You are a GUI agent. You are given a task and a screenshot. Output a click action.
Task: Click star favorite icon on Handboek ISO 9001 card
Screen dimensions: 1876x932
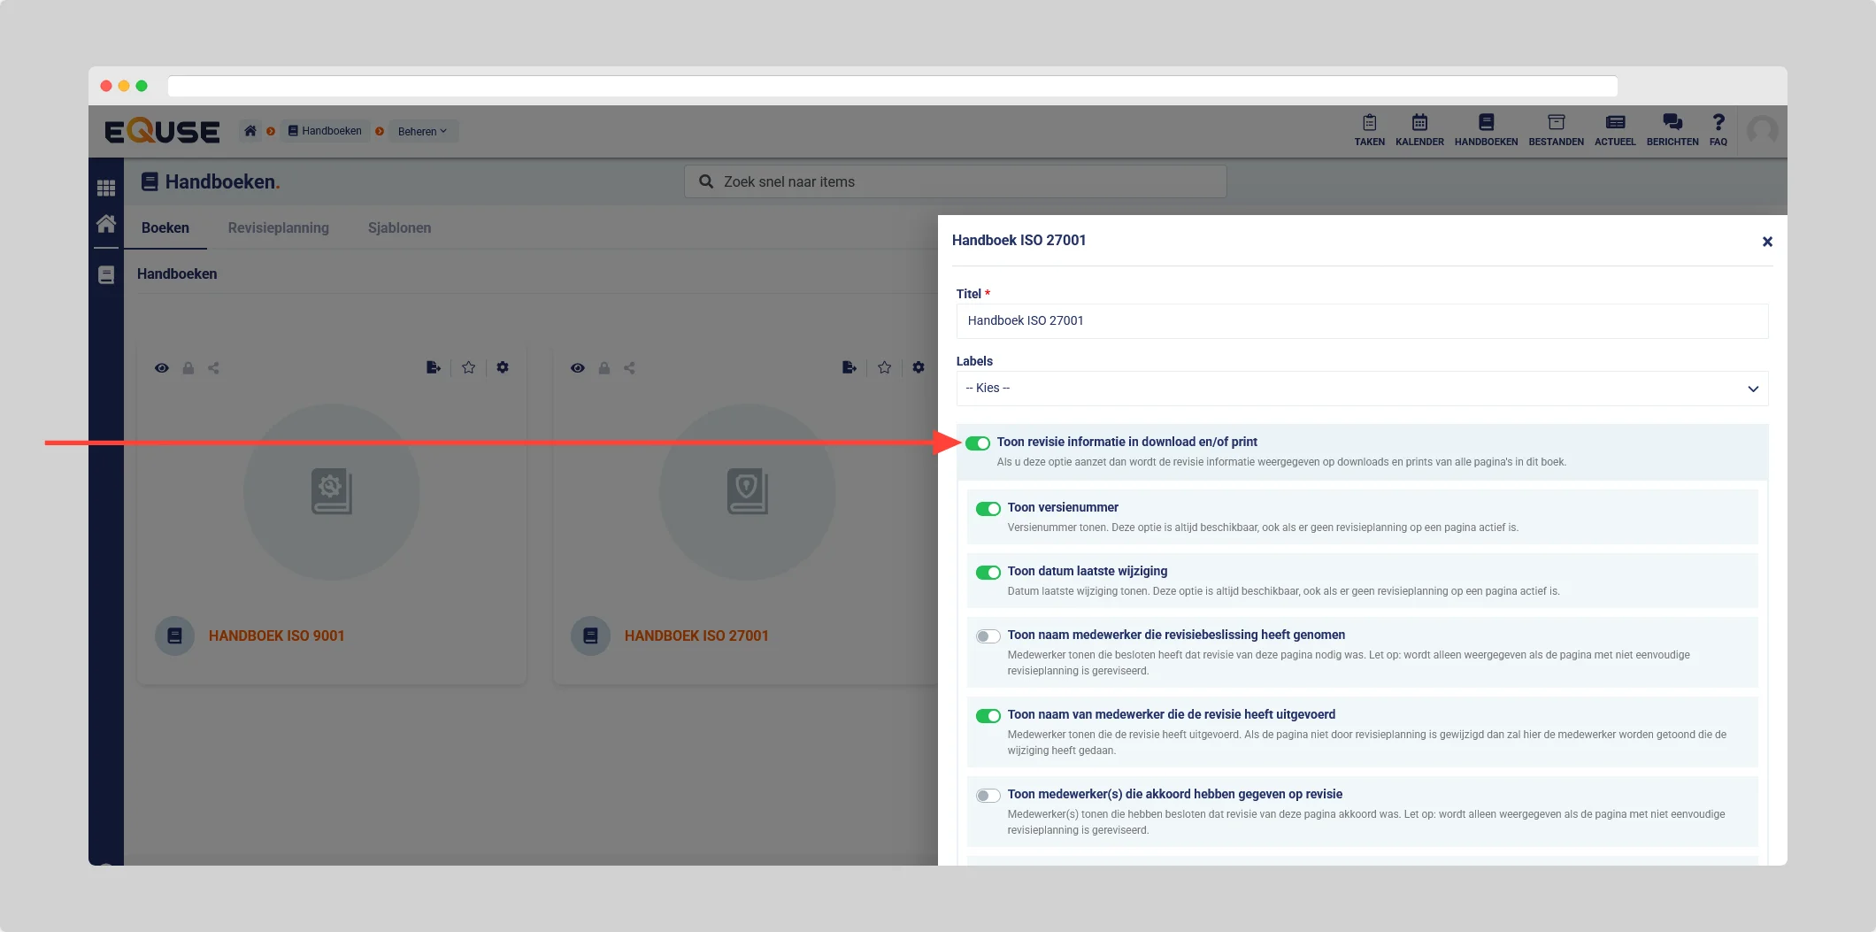point(468,367)
